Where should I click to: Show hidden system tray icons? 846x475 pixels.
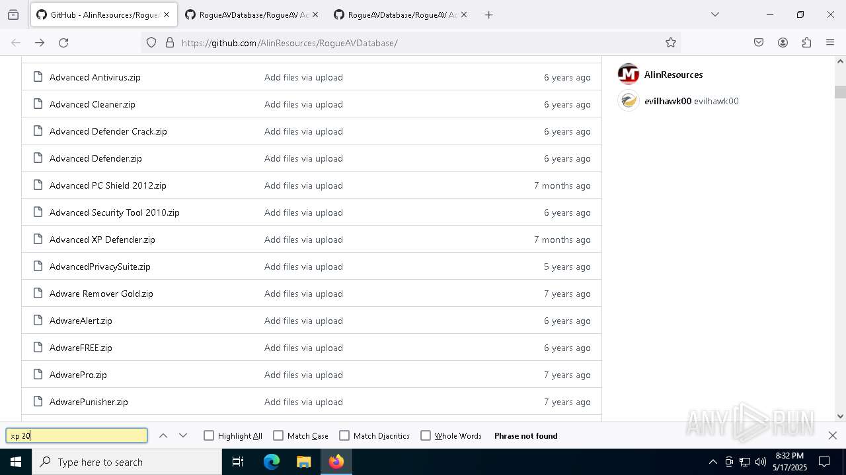coord(712,462)
